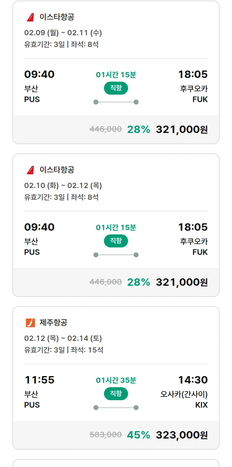232x467 pixels.
Task: Select the 02.12 (목) ~ 02.14 (토) date range
Action: coord(63,338)
